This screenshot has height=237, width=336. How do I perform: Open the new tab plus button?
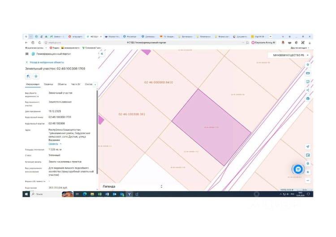pyautogui.click(x=271, y=37)
